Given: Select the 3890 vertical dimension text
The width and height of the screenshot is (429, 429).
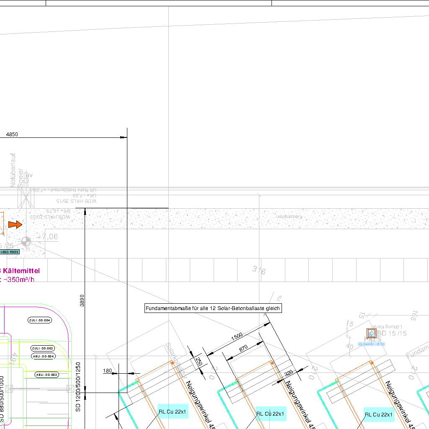Looking at the screenshot, I should coord(82,300).
